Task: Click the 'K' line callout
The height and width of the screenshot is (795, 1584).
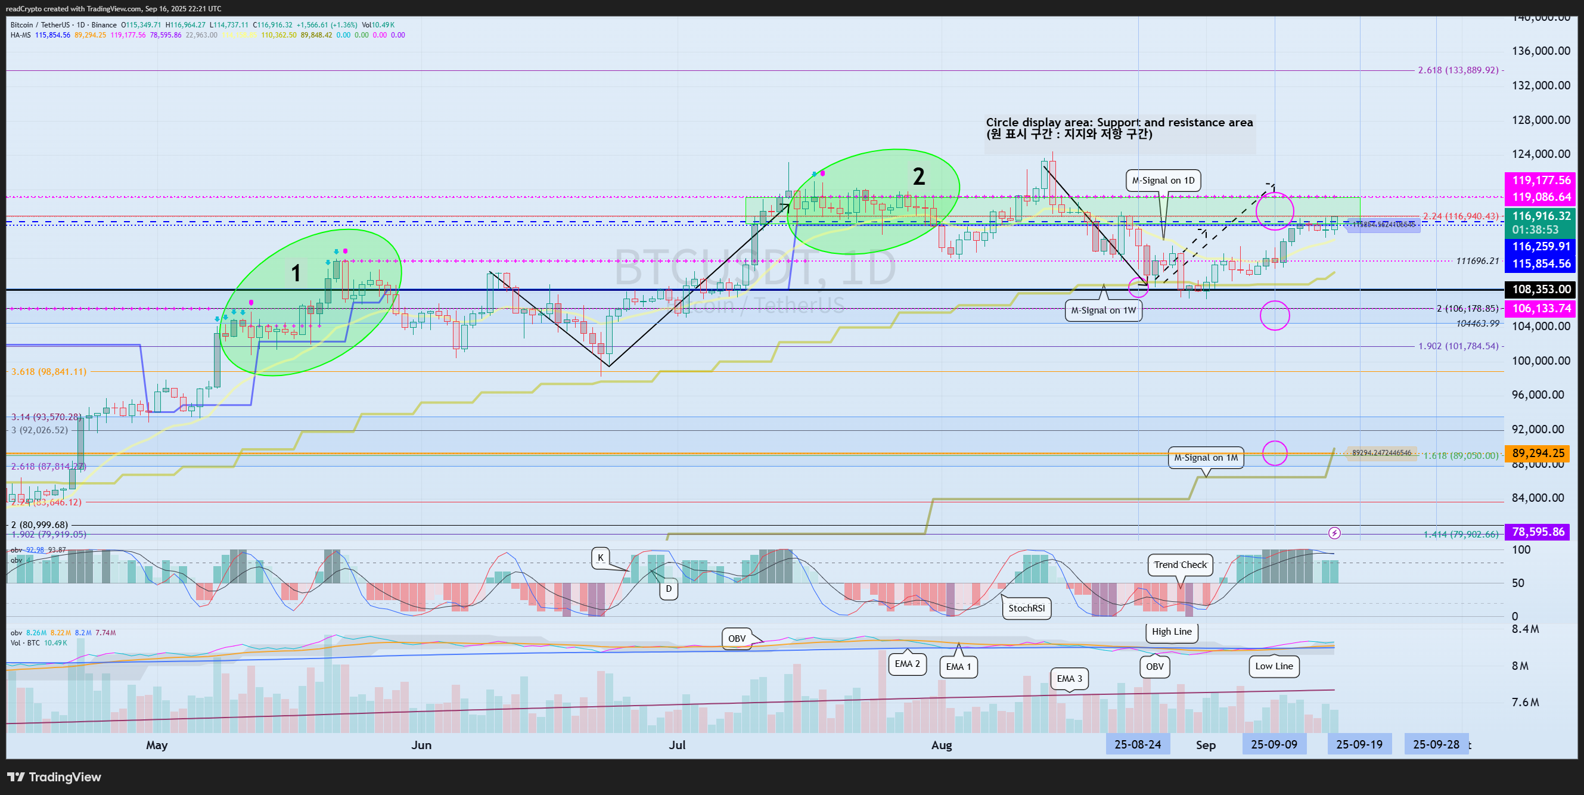Action: [601, 558]
